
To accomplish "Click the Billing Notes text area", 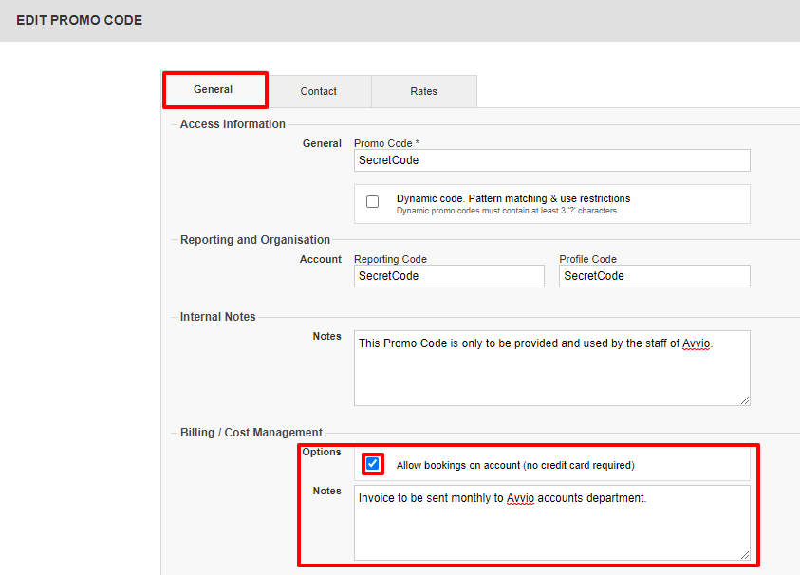I will click(x=552, y=523).
